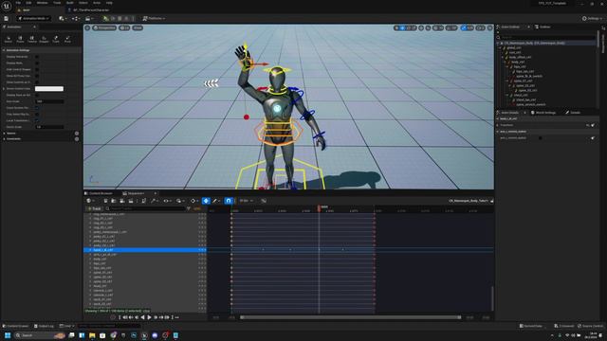Toggle auto-key in the Sequencer toolbar

[206, 201]
